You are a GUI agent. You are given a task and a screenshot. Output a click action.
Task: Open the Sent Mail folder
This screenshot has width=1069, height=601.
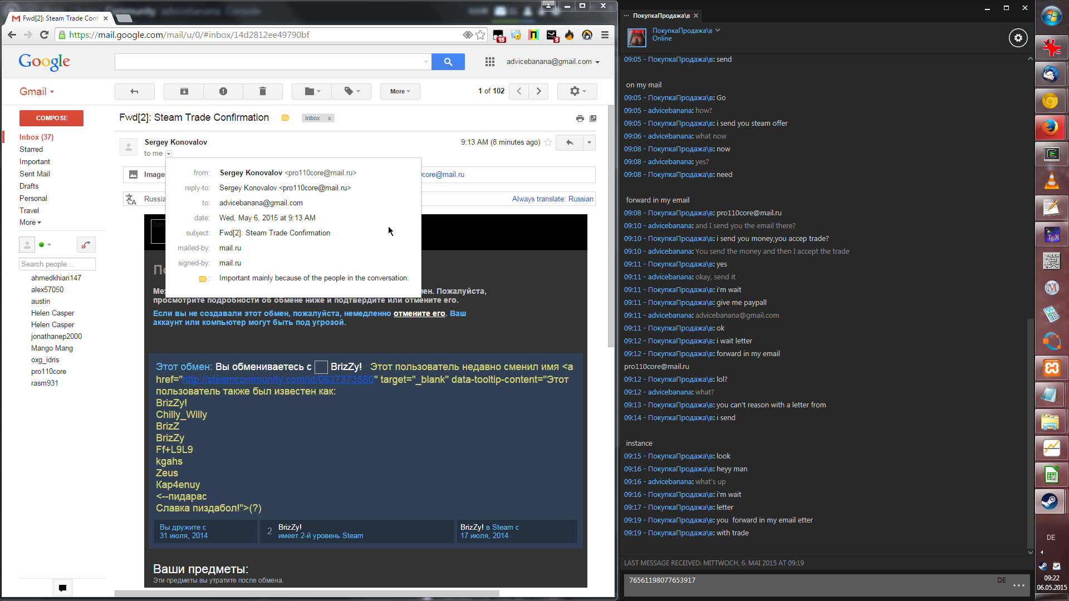(35, 174)
